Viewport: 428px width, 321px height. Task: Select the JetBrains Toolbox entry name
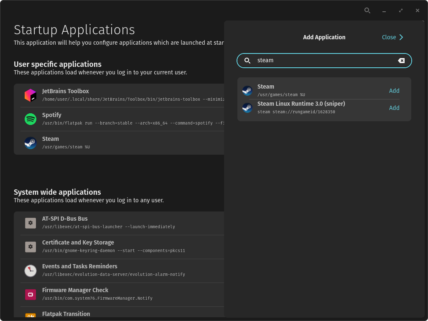[x=66, y=91]
